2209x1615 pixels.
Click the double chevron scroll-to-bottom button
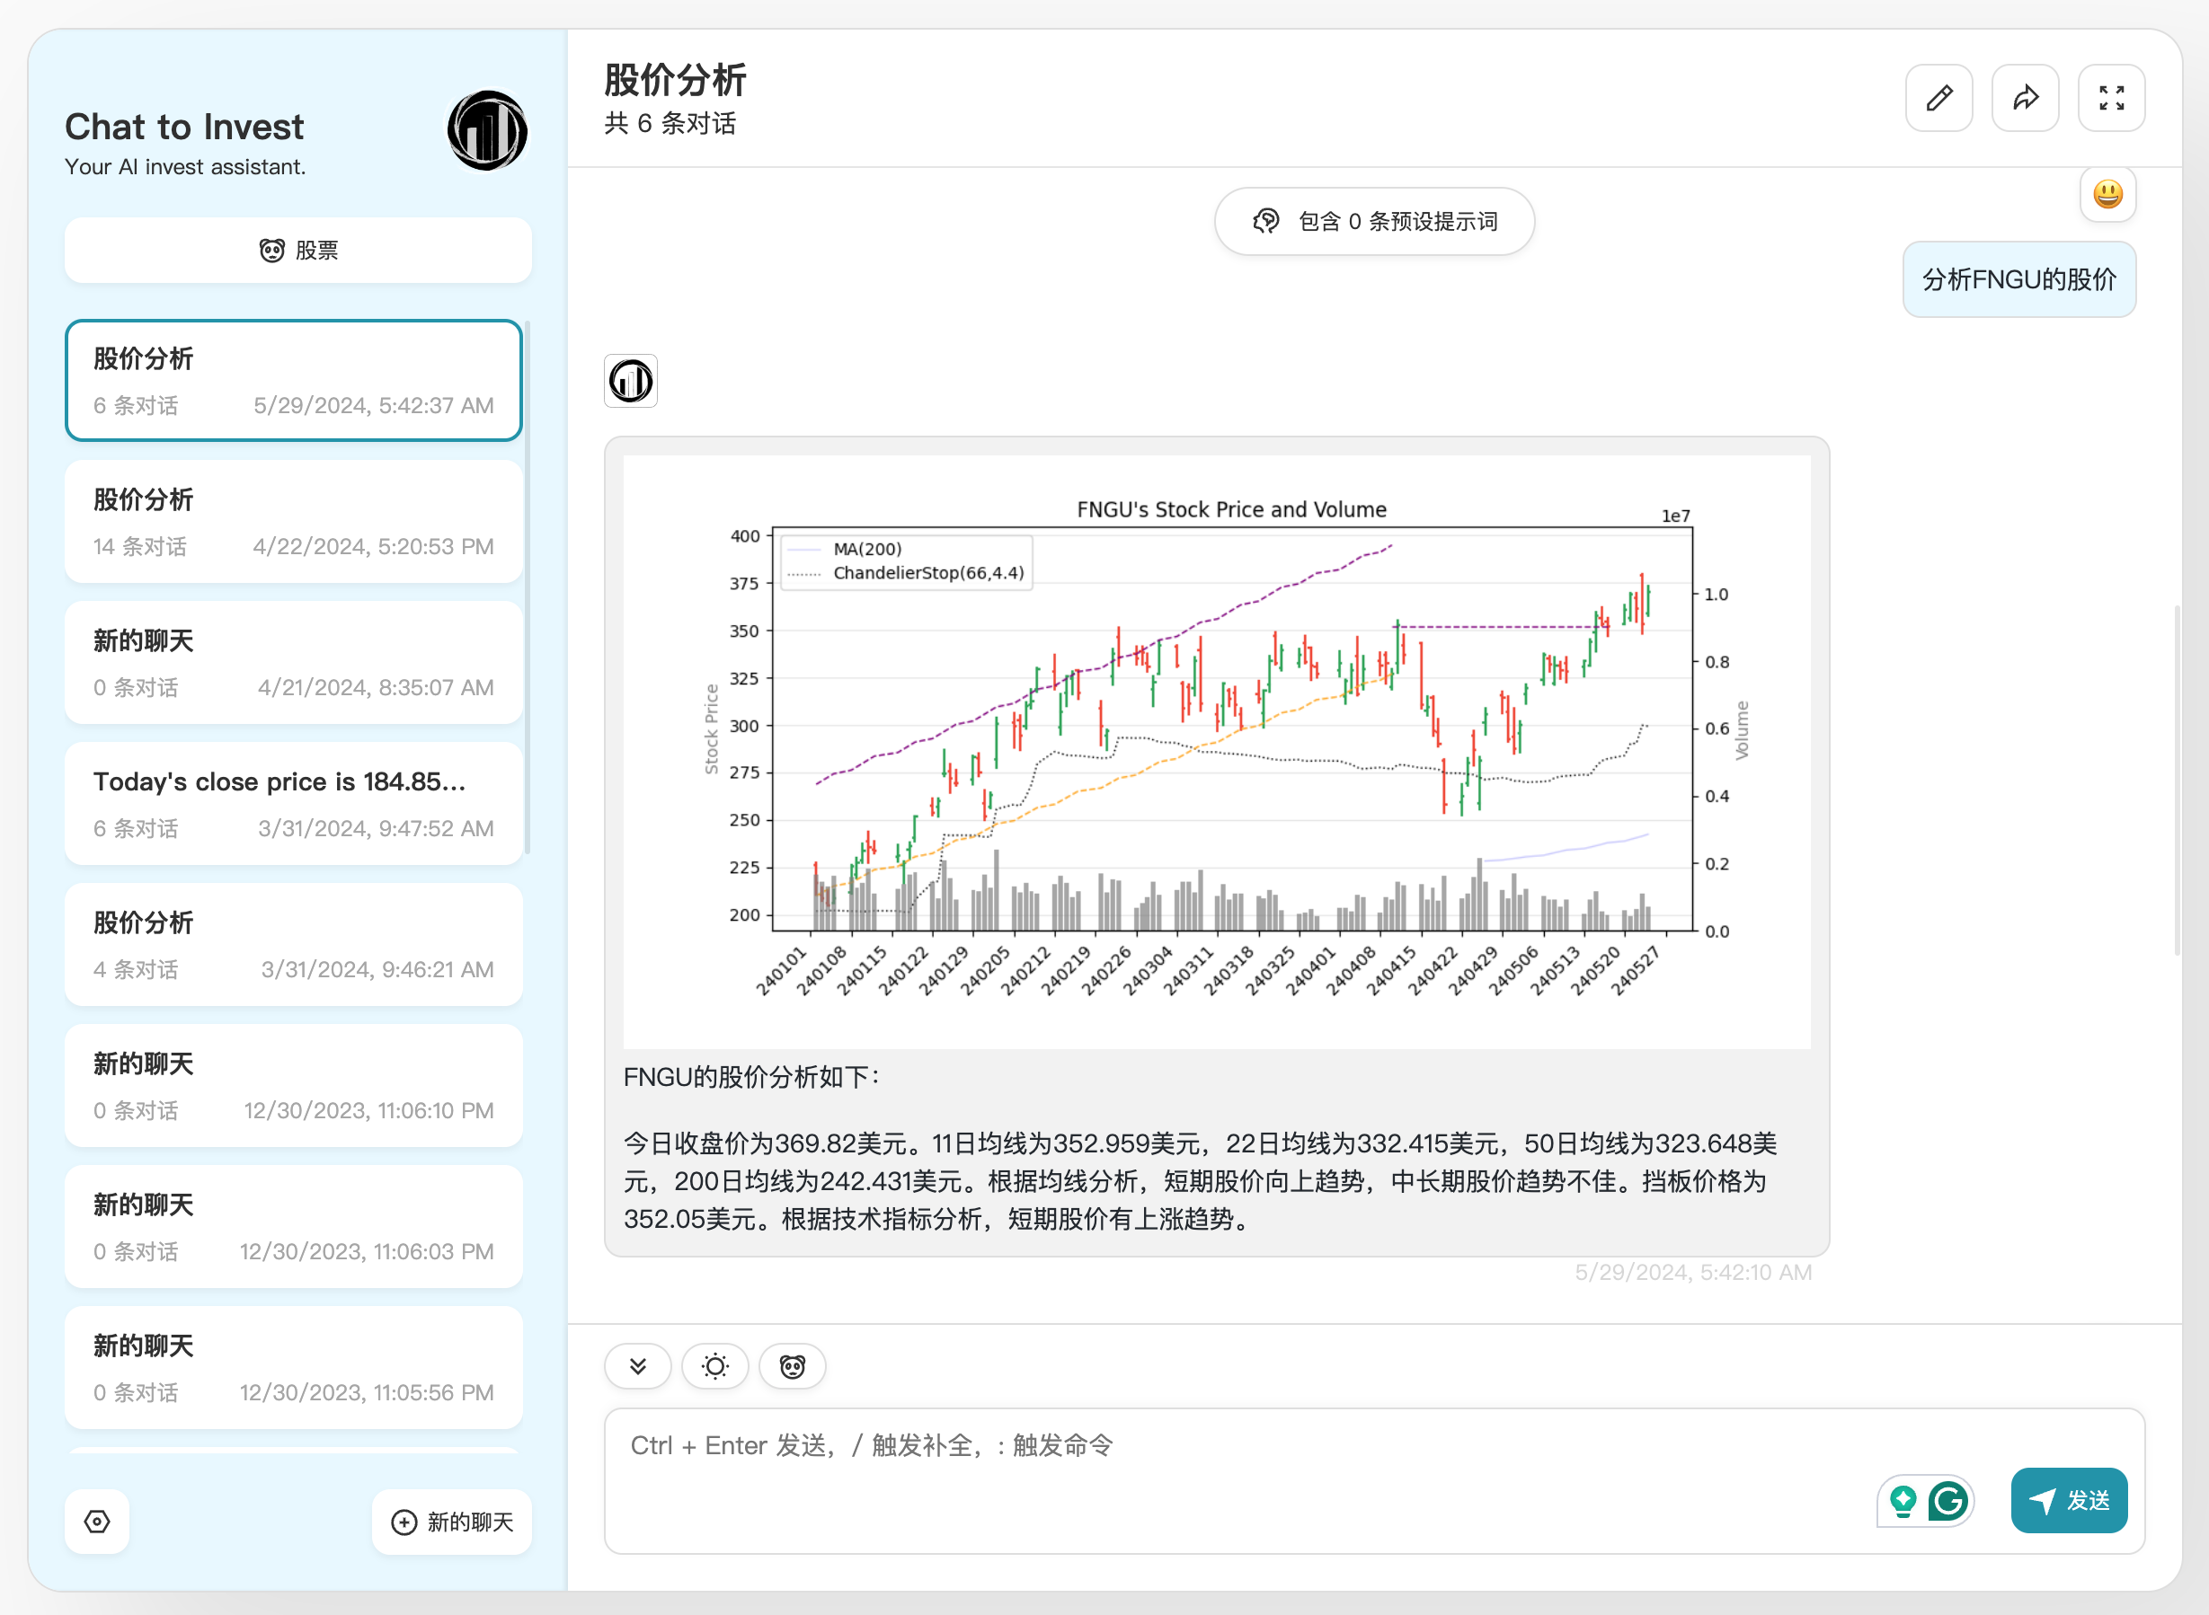637,1365
